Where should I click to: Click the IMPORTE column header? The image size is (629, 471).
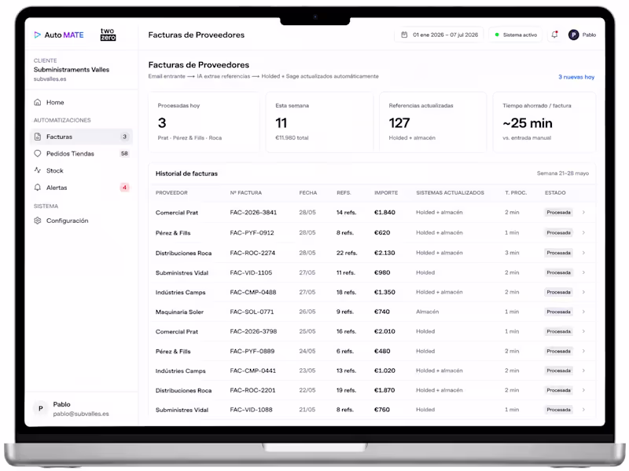point(386,192)
